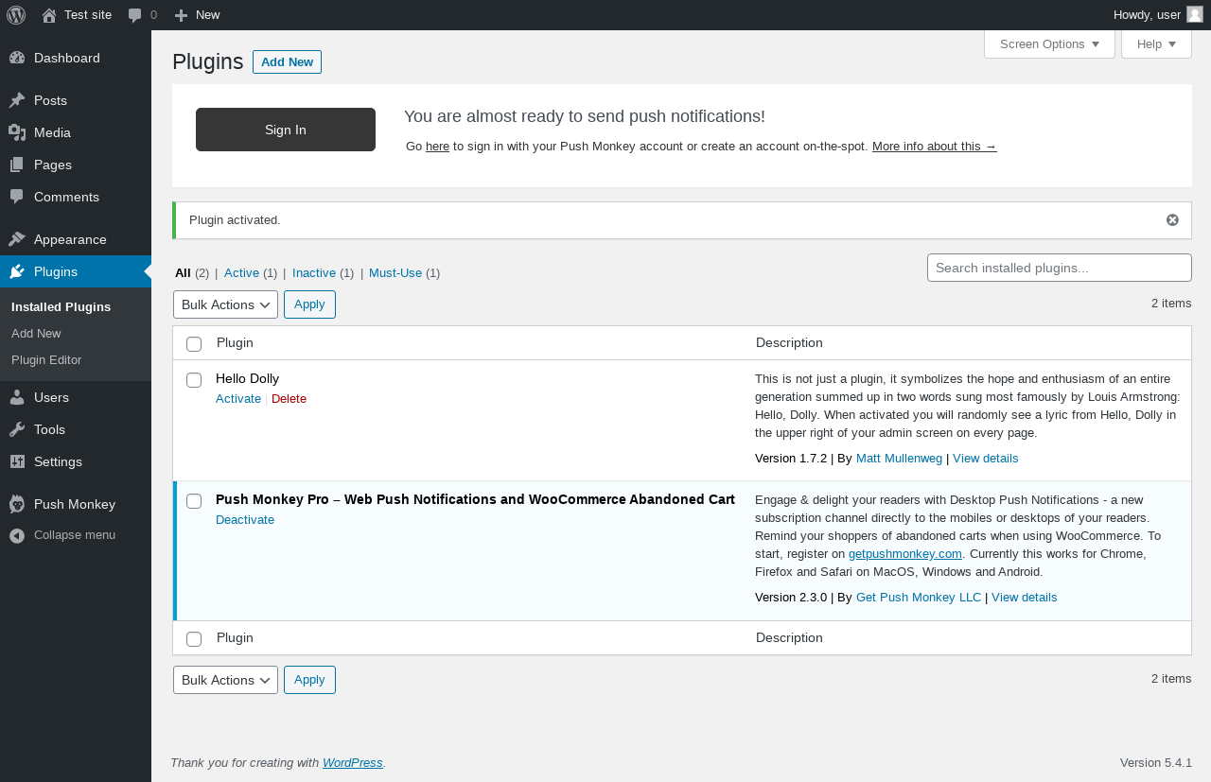Click the New content plus icon
1211x782 pixels.
pyautogui.click(x=181, y=15)
